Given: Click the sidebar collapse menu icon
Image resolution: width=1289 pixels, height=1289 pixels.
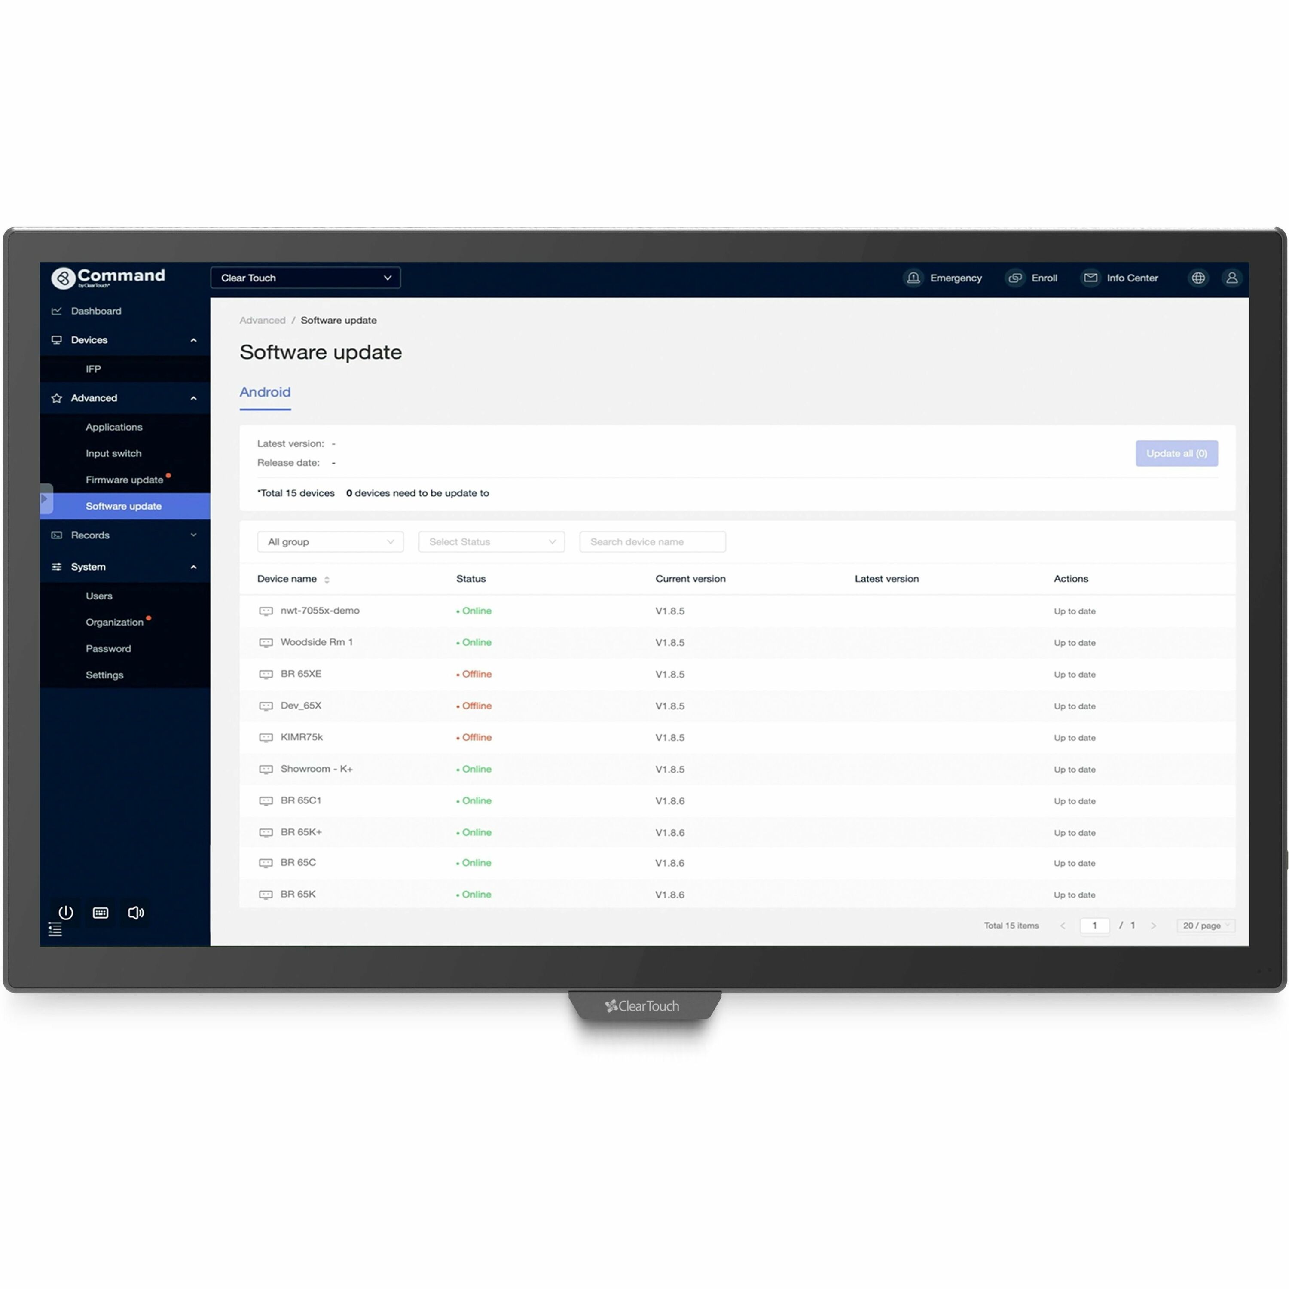Looking at the screenshot, I should (x=55, y=929).
